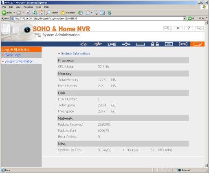
Task: Open the Search pane
Action: (52, 13)
